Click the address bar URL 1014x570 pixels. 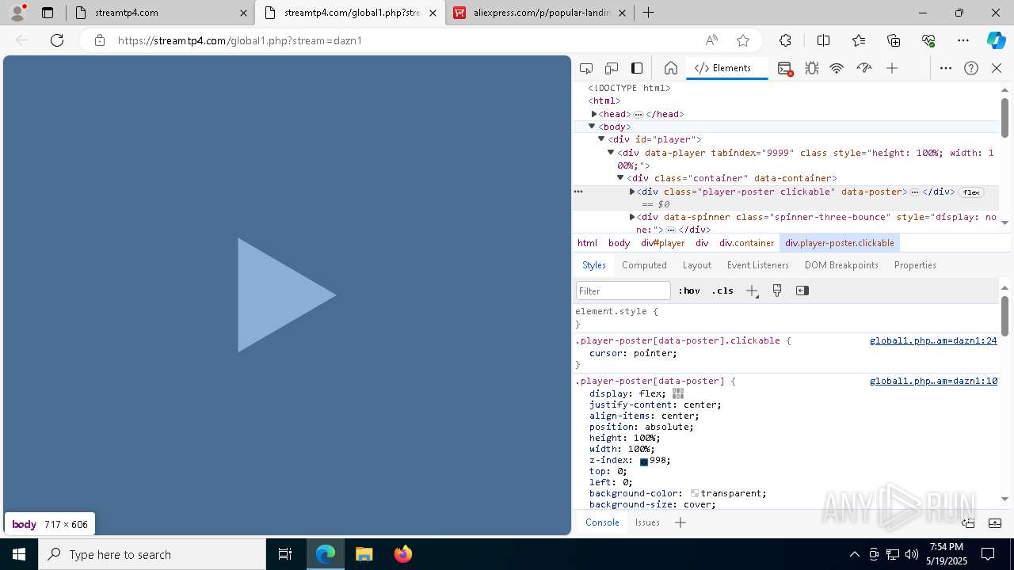tap(240, 40)
